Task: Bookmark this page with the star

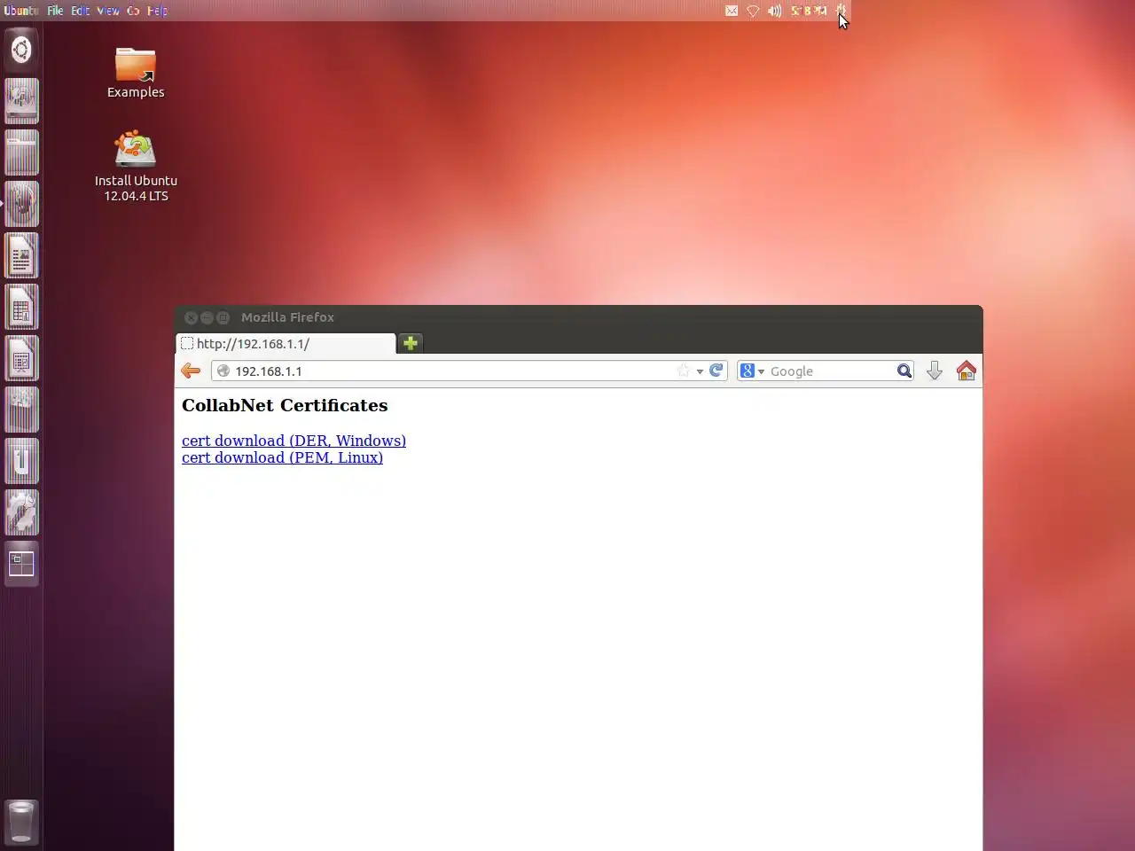Action: [x=683, y=371]
